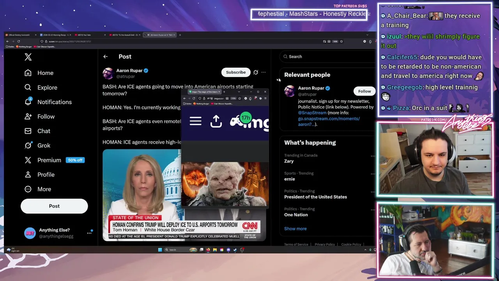The height and width of the screenshot is (281, 499).
Task: Open the Imgur window's browser application menu
Action: click(x=265, y=98)
